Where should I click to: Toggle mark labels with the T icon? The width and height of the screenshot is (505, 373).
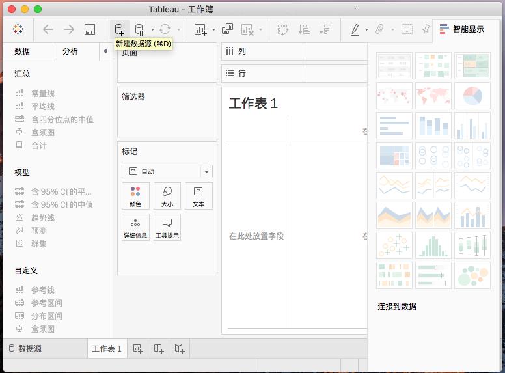407,29
